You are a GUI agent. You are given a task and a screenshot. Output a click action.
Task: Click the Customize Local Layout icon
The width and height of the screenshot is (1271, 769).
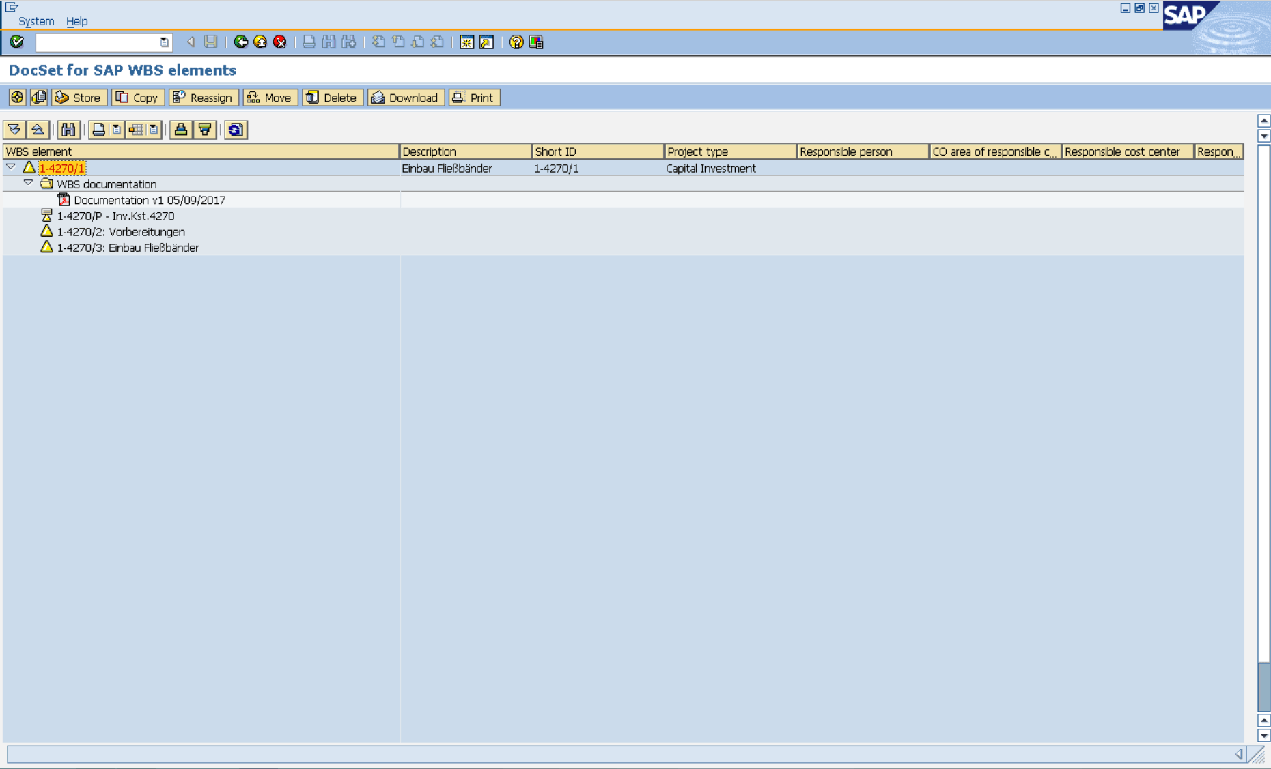pos(536,42)
